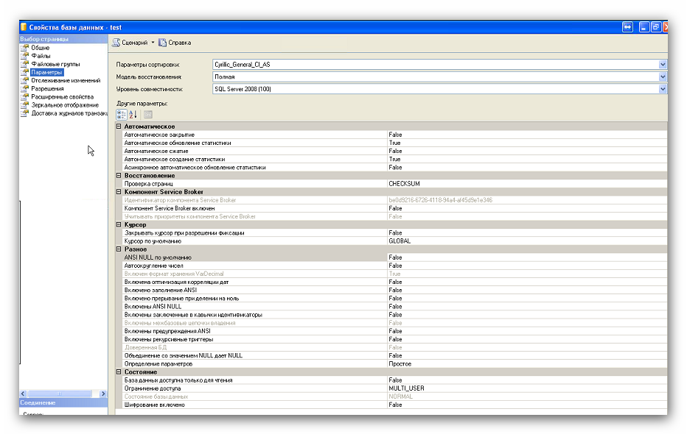This screenshot has width=687, height=434.
Task: Collapse the Состояние category
Action: click(x=119, y=372)
